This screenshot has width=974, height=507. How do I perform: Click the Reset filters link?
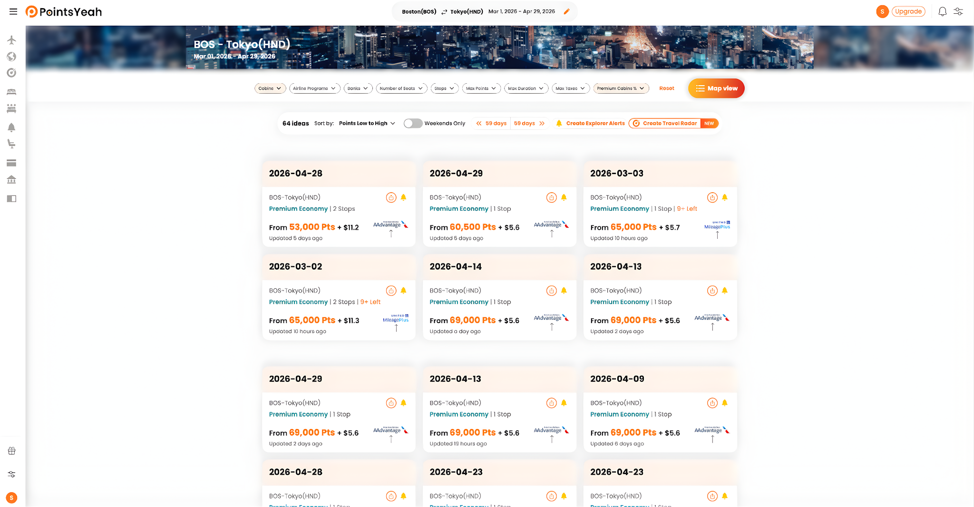click(666, 88)
